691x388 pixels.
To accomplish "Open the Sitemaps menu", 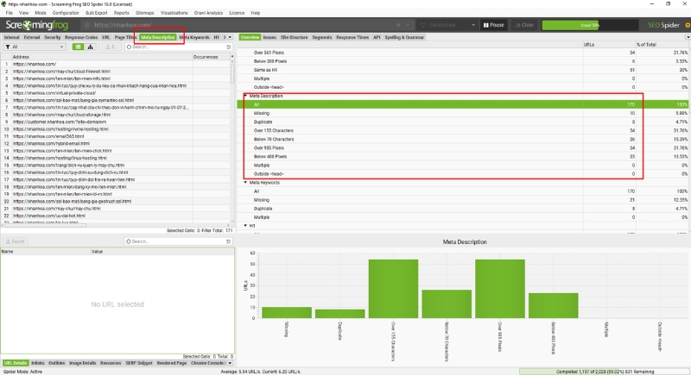I will click(144, 13).
